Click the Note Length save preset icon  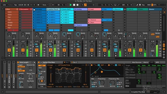click(x=34, y=62)
